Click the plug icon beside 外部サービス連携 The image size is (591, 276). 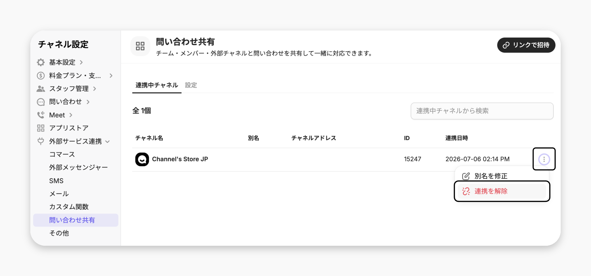41,141
